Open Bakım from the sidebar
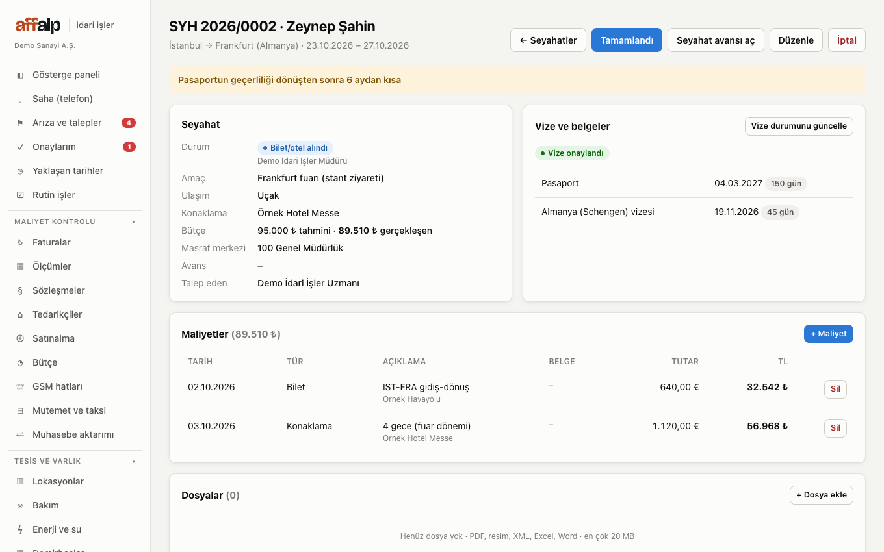Viewport: 884px width, 552px height. click(75, 505)
